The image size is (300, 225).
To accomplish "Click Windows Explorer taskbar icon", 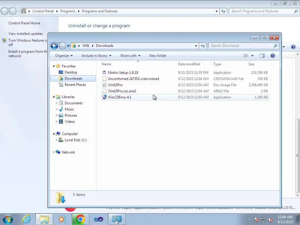I will [44, 219].
